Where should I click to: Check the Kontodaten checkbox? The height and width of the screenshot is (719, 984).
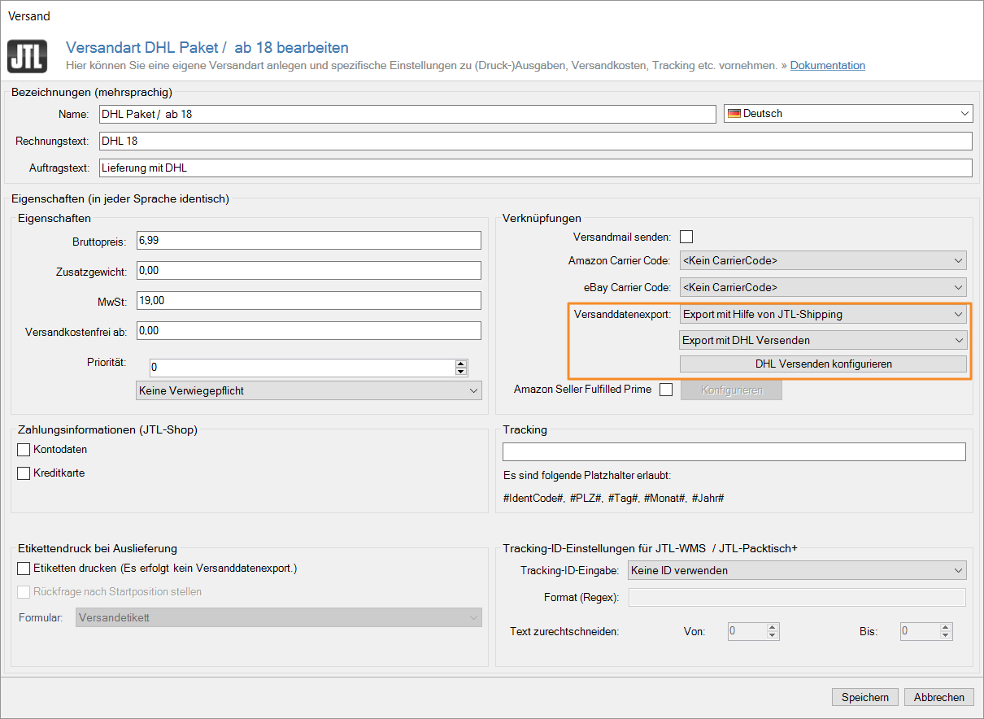point(24,450)
